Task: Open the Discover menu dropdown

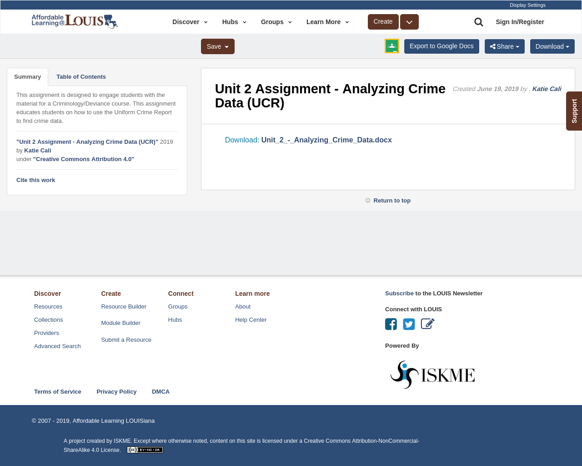Action: (x=189, y=21)
